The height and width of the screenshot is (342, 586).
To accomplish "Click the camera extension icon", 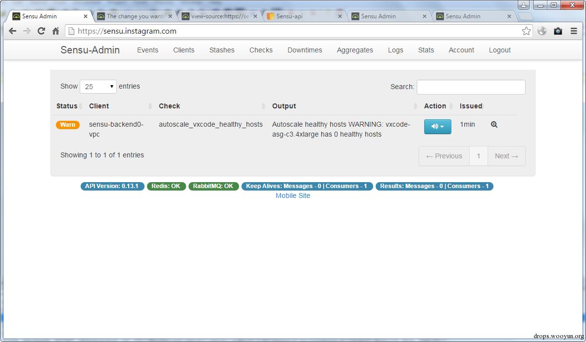I will click(558, 31).
